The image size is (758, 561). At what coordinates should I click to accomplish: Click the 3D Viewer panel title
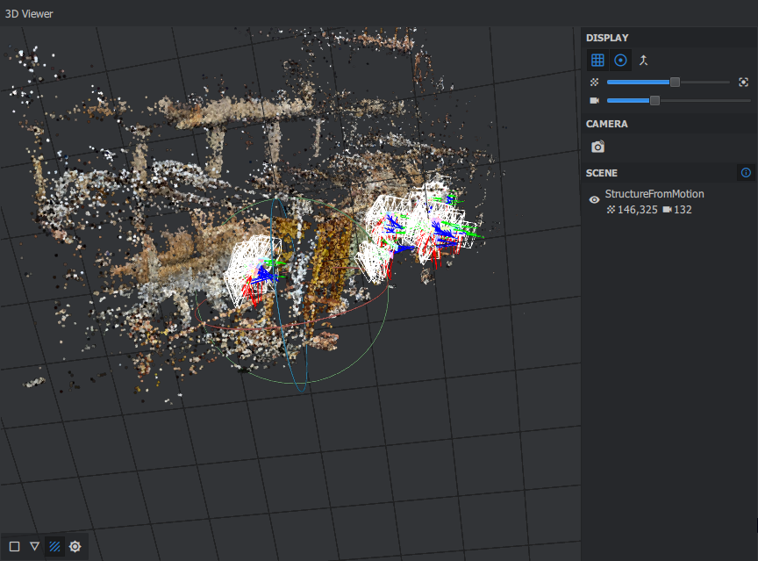pos(29,13)
